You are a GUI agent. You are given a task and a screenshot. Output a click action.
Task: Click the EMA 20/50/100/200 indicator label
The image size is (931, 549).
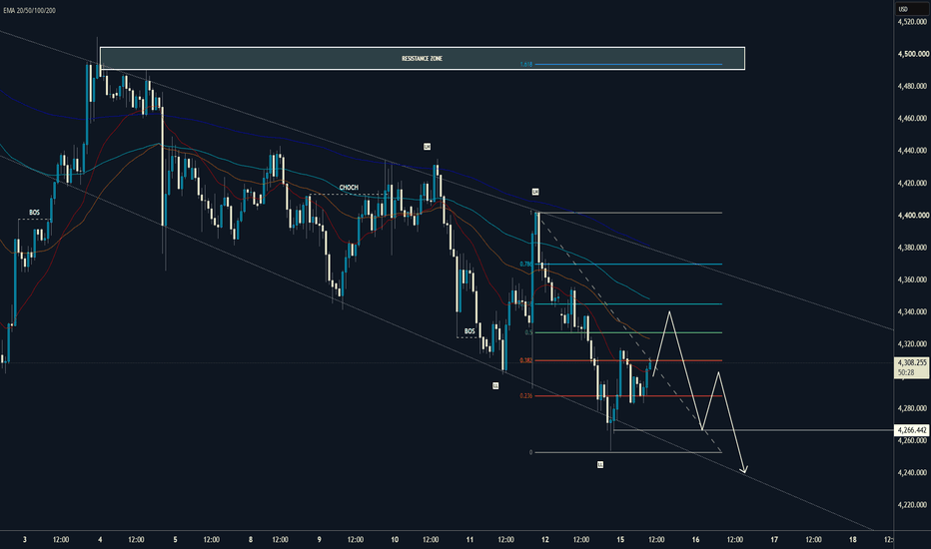point(30,10)
